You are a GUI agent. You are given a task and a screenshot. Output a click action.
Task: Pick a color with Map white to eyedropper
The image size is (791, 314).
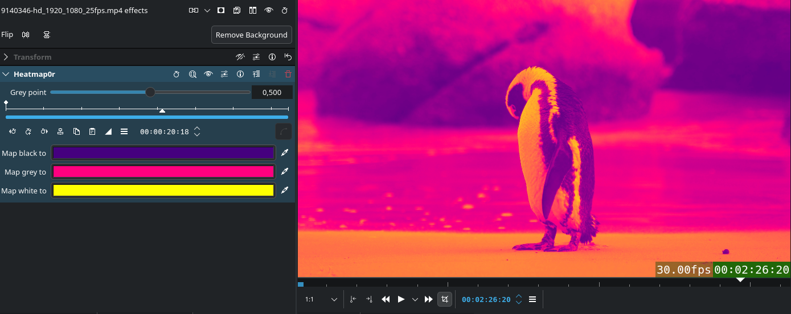[285, 191]
